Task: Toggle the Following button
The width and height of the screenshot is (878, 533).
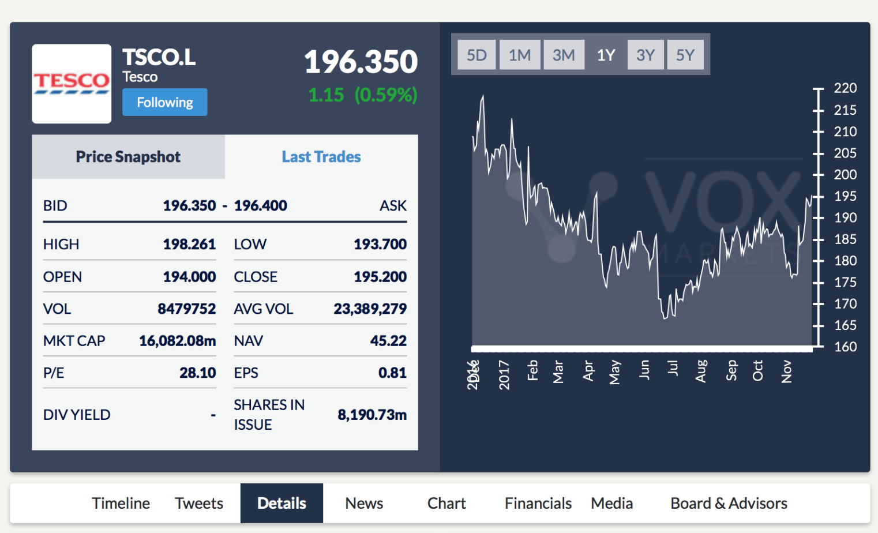Action: coord(164,102)
